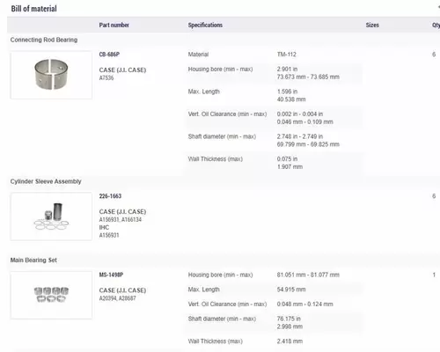Image resolution: width=440 pixels, height=352 pixels.
Task: Click the Cylinder Sleeve Assembly category label
Action: pos(46,181)
